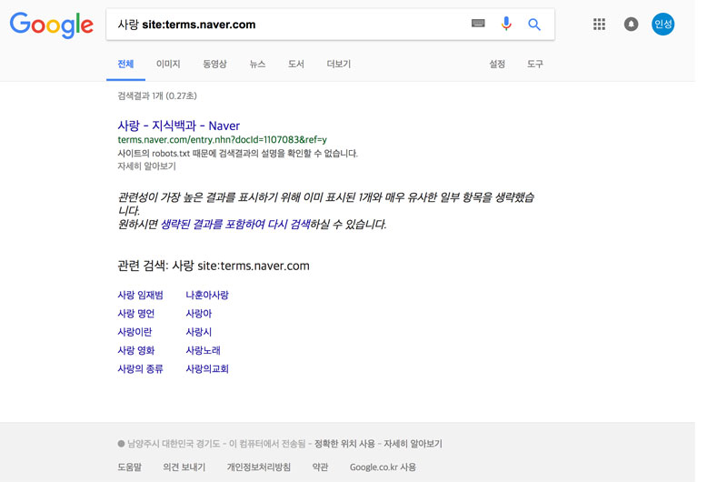The height and width of the screenshot is (482, 727).
Task: Select related search 사랑의교회
Action: (x=207, y=369)
